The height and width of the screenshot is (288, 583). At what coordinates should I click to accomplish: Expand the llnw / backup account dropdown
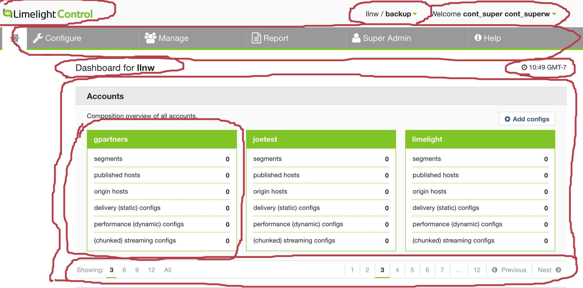[391, 14]
